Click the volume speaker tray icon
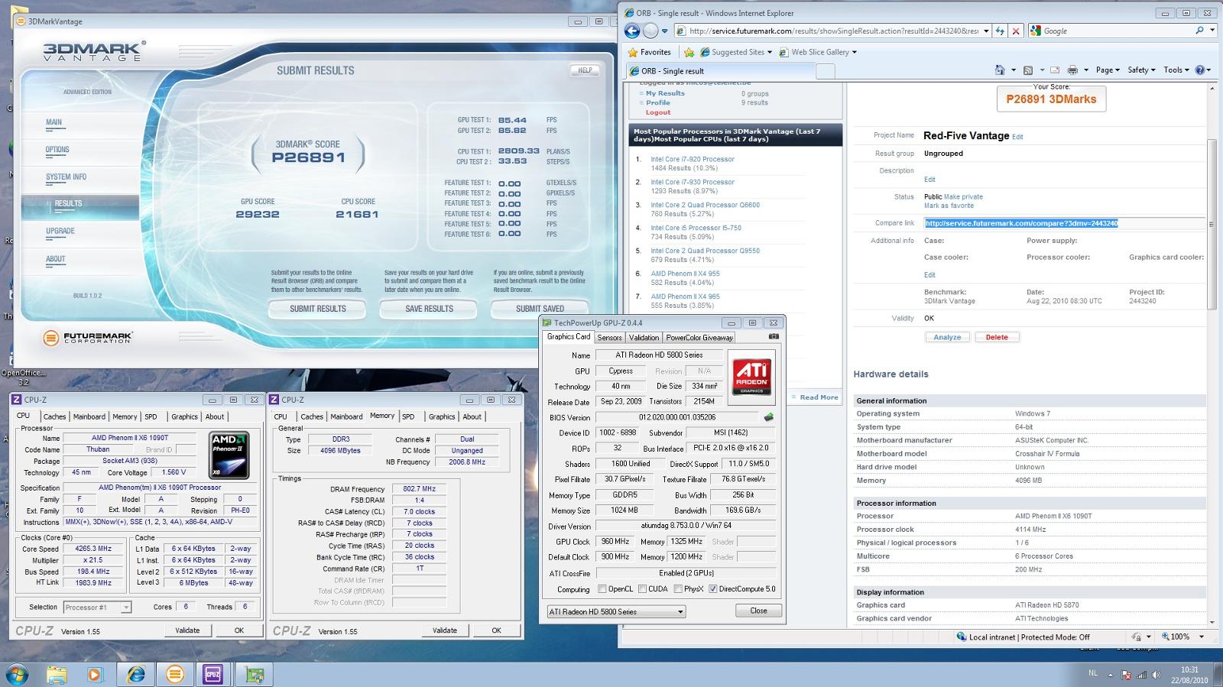This screenshot has height=687, width=1223. coord(1156,675)
